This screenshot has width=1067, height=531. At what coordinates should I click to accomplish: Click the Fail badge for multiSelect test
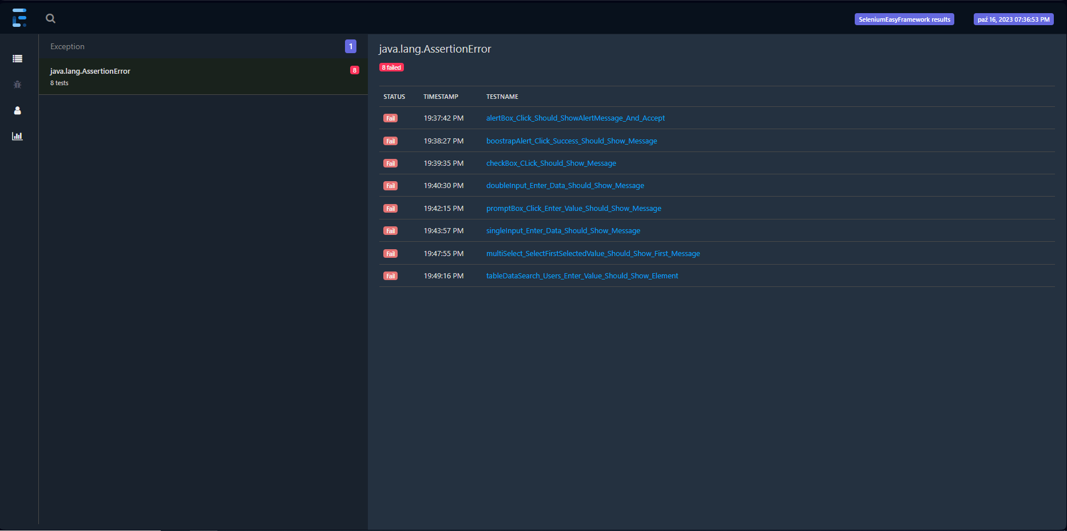click(391, 254)
